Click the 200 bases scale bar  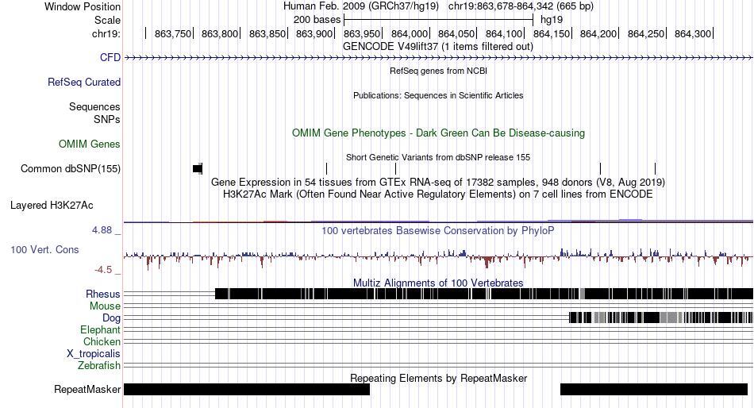point(439,20)
